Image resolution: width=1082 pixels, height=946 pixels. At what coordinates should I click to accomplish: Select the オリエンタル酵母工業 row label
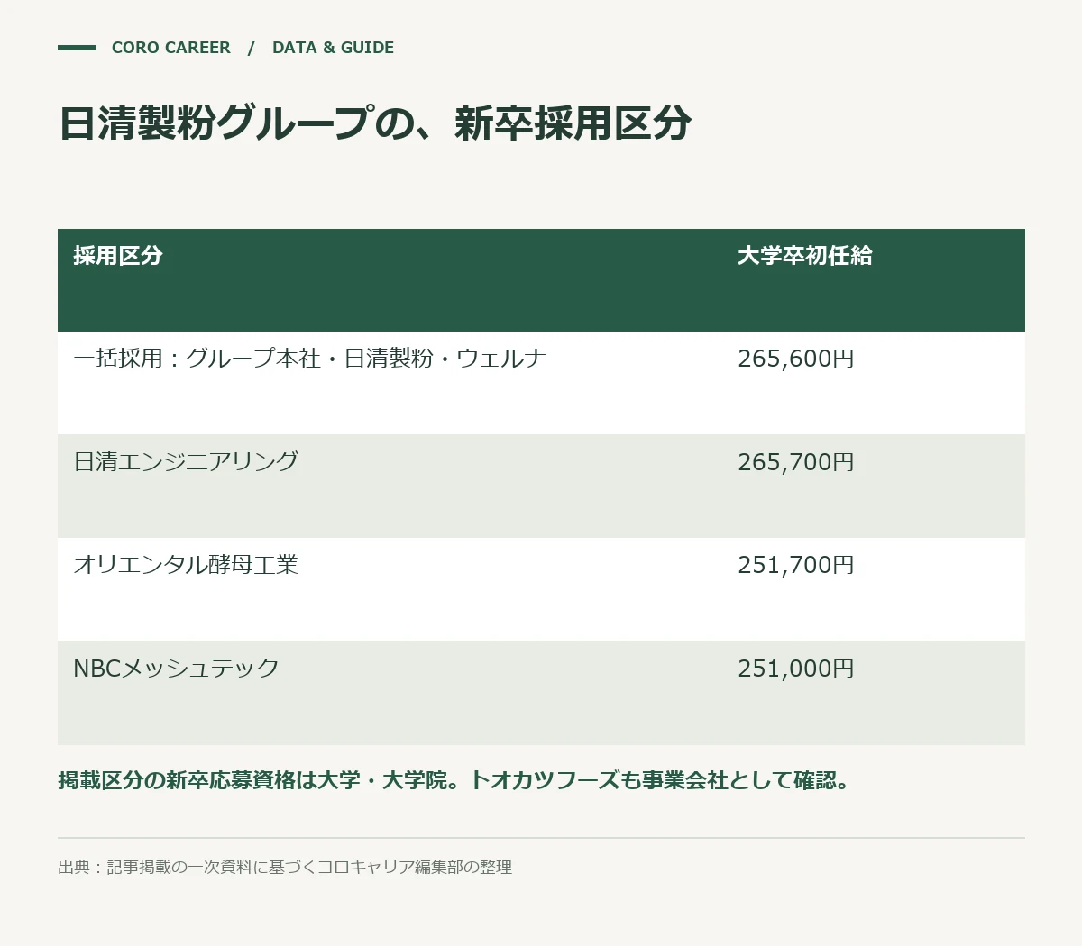186,565
